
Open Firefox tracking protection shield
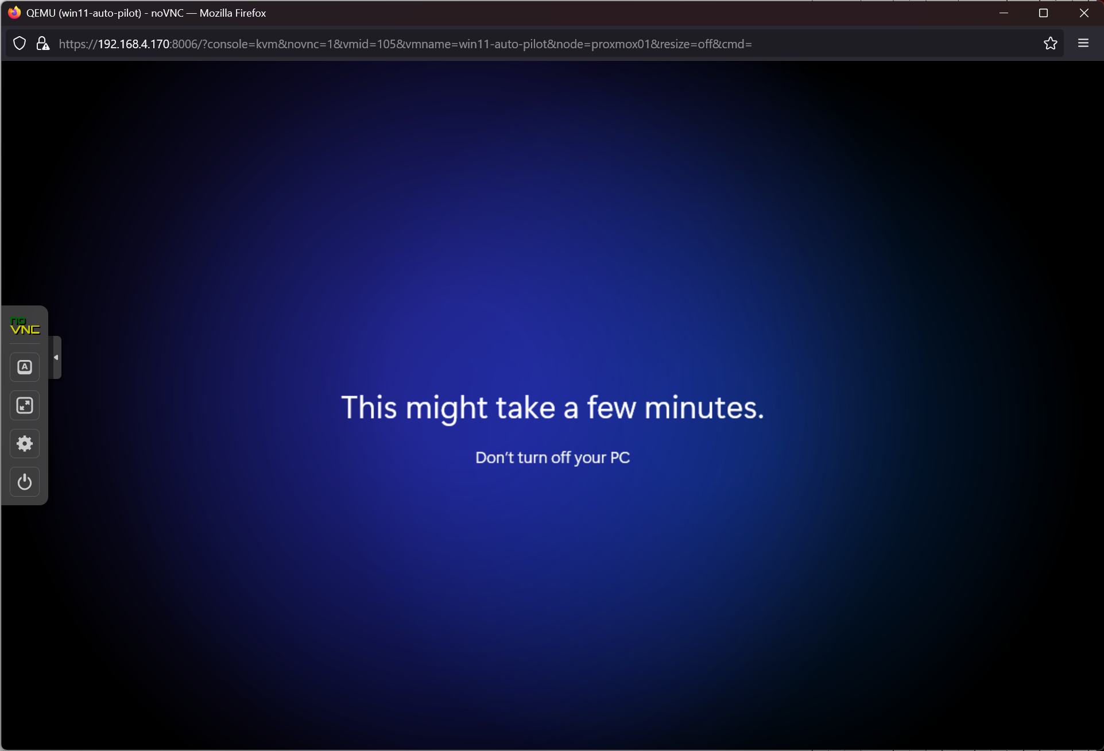tap(20, 44)
